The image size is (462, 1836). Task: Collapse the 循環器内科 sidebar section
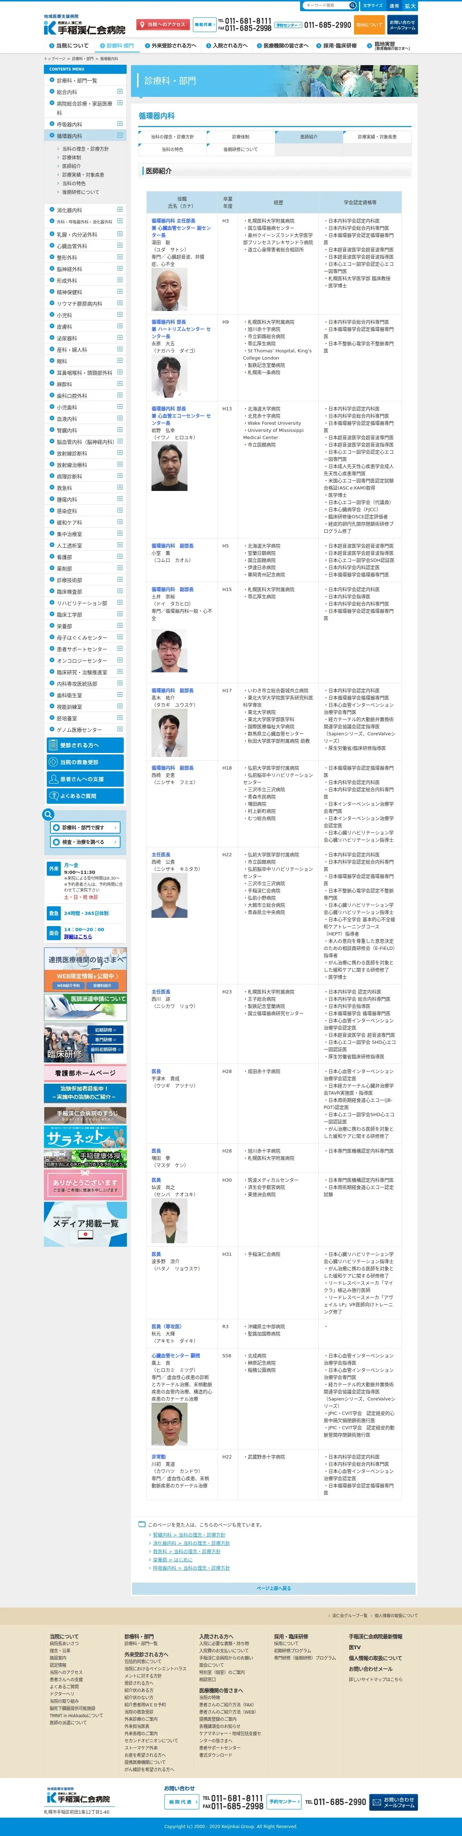(x=120, y=135)
